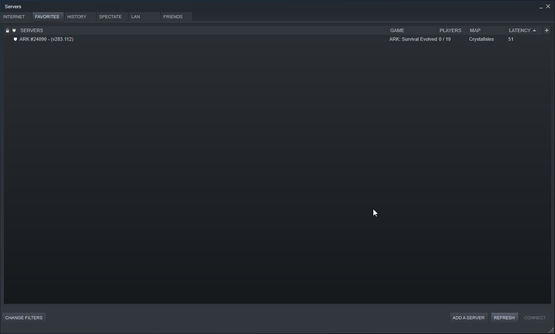Click the plus icon in the column header

click(x=546, y=30)
